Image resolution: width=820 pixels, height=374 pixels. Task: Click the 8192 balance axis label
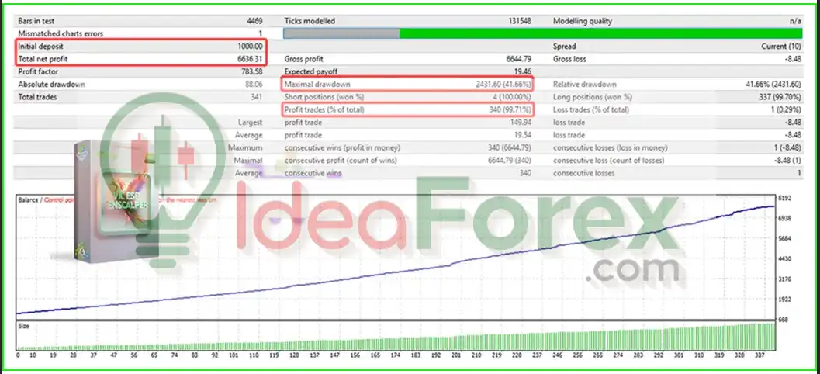[x=785, y=198]
